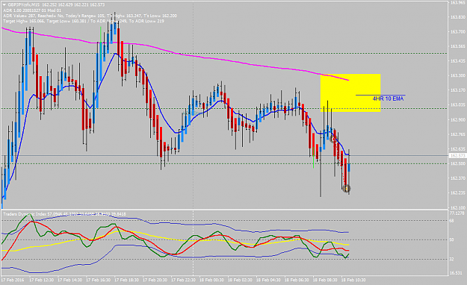Click the 163.170 price axis value
The height and width of the screenshot is (285, 467).
(x=458, y=90)
